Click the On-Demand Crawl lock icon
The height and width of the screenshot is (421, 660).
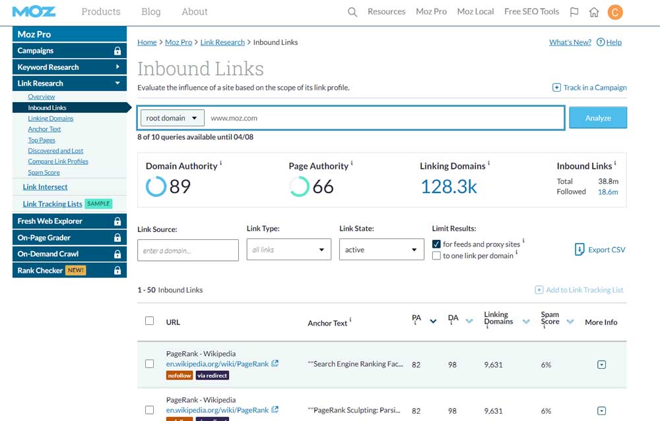click(117, 254)
